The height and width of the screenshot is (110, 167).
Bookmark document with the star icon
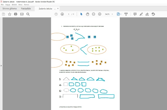pos(10,14)
